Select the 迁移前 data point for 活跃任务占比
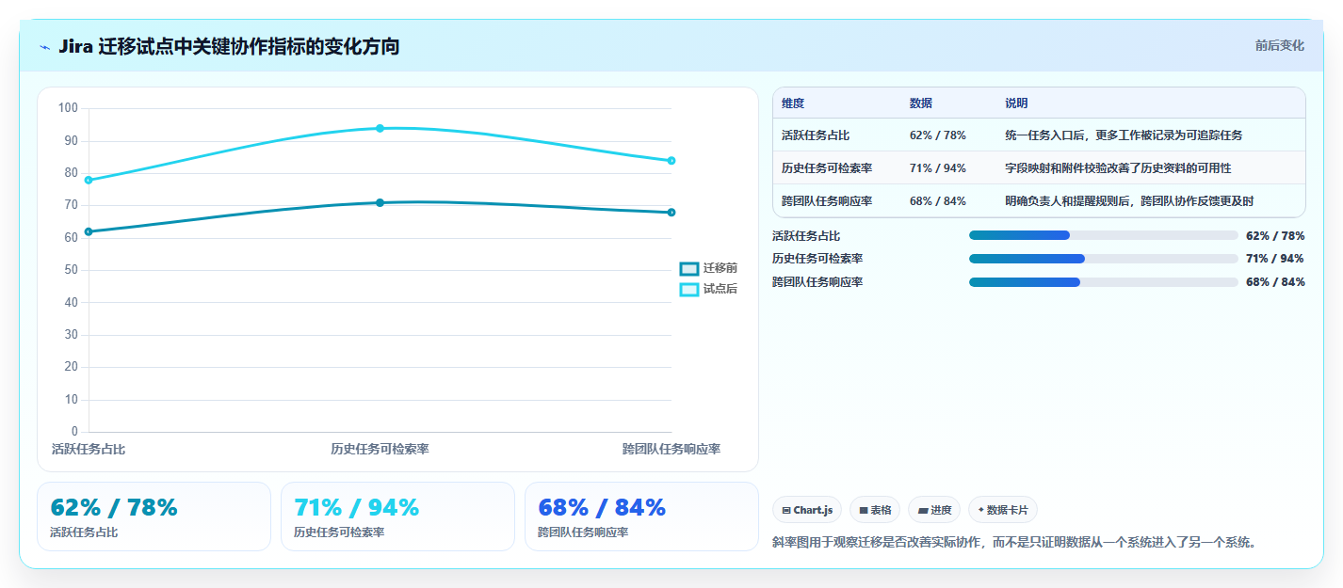 pos(89,231)
